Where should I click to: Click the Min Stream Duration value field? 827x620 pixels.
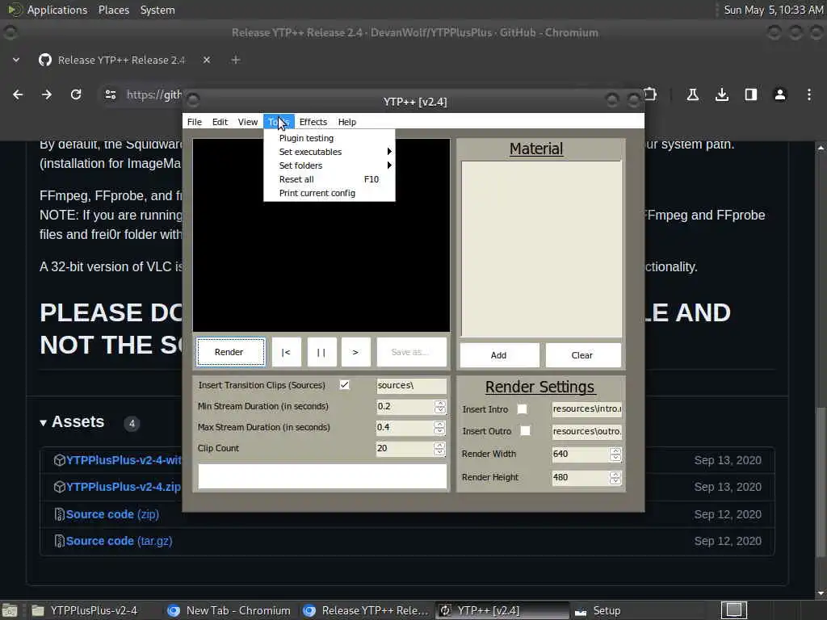click(x=405, y=407)
